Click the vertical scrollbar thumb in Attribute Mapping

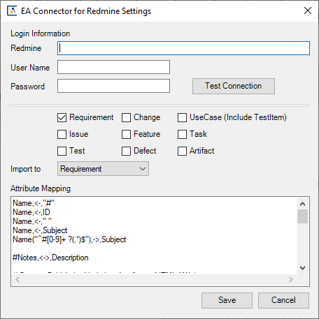click(302, 216)
